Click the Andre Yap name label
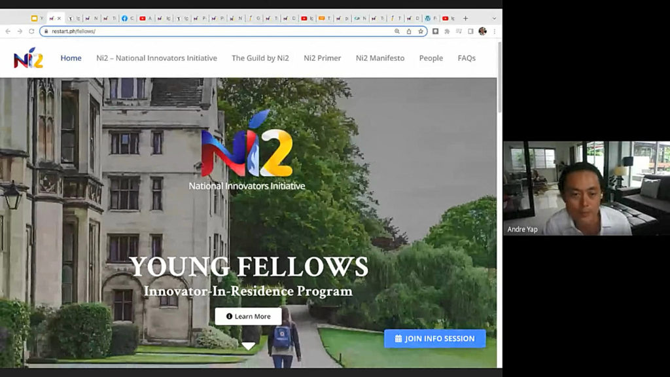The width and height of the screenshot is (670, 377). pyautogui.click(x=522, y=229)
